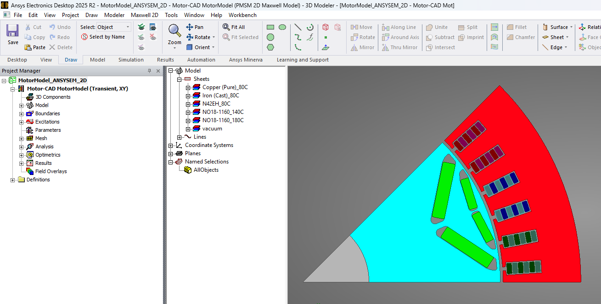Click the Relative coordinate system icon
The height and width of the screenshot is (304, 601).
(x=583, y=27)
